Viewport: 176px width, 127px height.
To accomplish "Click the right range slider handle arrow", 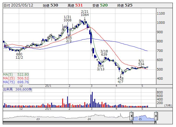I will tap(156, 116).
